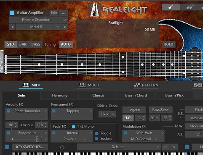Toggle Guitar Amplifier on/off

point(12,13)
